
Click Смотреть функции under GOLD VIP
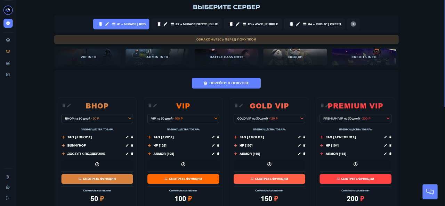[x=269, y=179]
